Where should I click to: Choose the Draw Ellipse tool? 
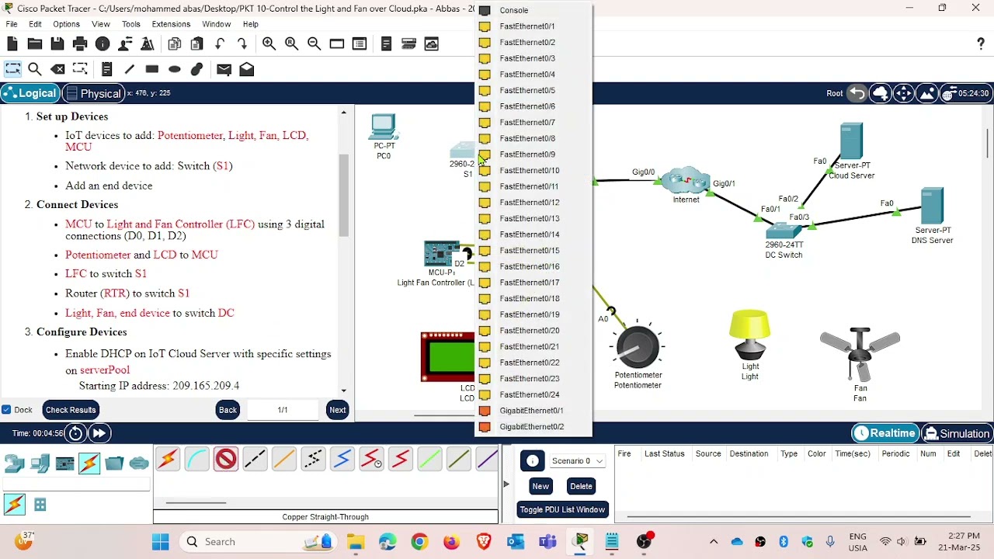pos(175,69)
